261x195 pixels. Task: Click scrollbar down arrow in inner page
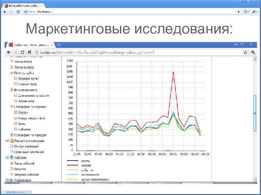pos(255,180)
